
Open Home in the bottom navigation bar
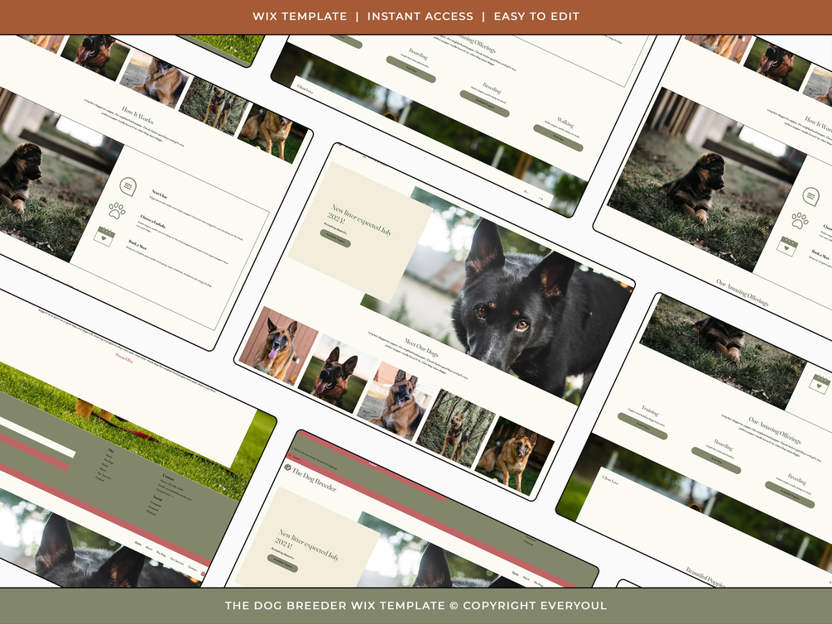pos(137,544)
